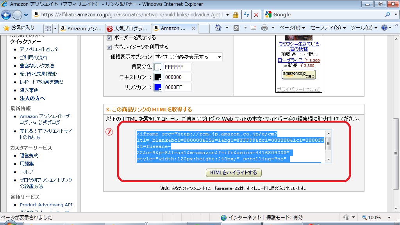Open the 価格表示オプション dropdown
Screen dimensions: 400x225
188,57
